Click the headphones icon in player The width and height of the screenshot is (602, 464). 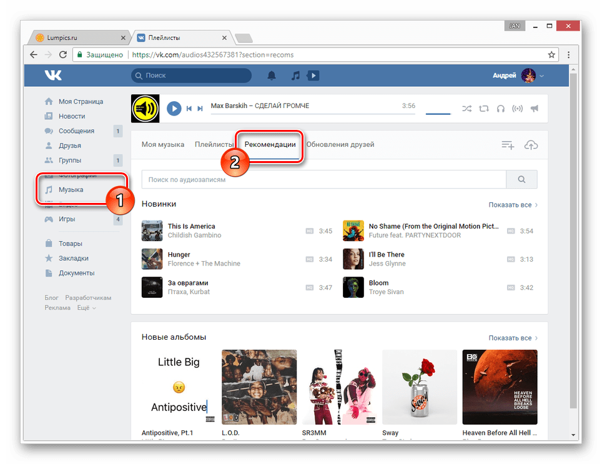tap(501, 109)
